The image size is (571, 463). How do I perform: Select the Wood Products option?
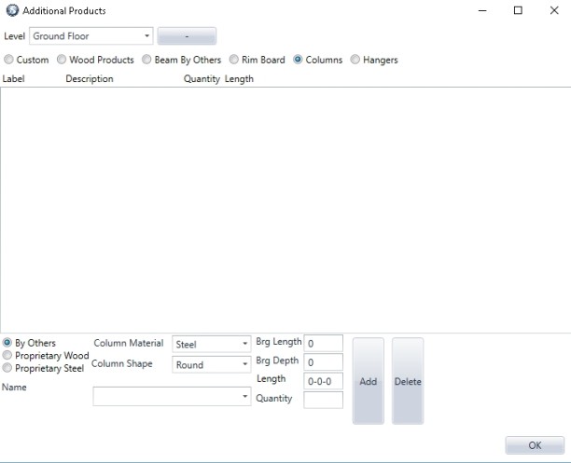tap(63, 60)
